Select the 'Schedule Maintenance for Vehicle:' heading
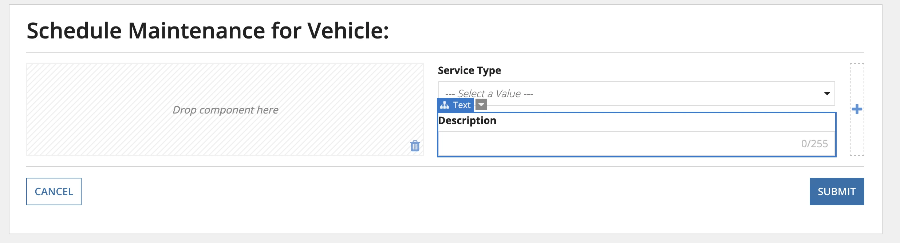The width and height of the screenshot is (900, 243). point(208,30)
